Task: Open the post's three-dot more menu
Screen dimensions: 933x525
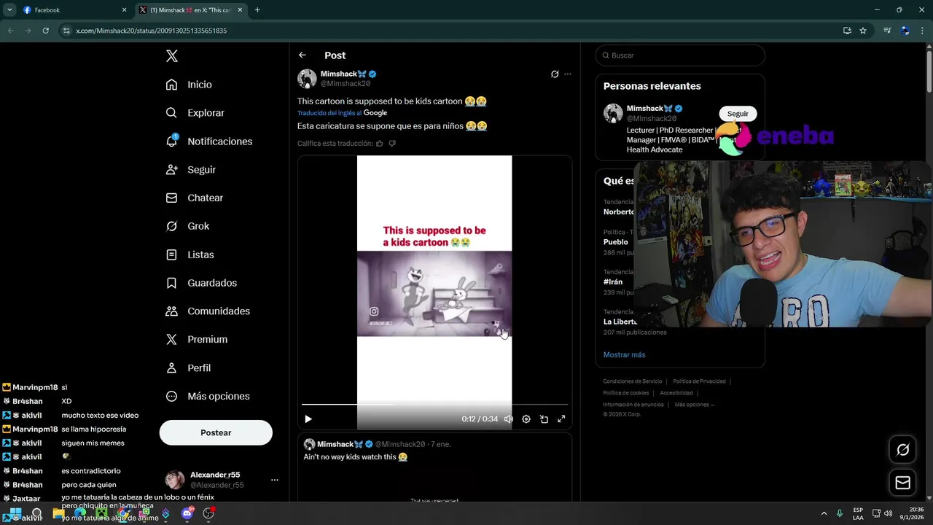Action: [x=568, y=74]
